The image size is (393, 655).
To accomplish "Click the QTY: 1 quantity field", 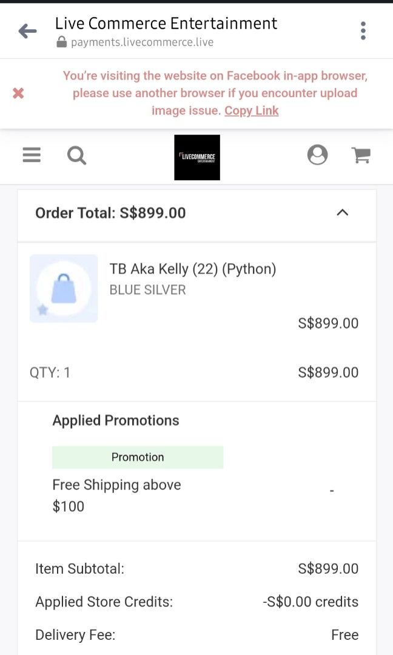I will click(x=50, y=372).
